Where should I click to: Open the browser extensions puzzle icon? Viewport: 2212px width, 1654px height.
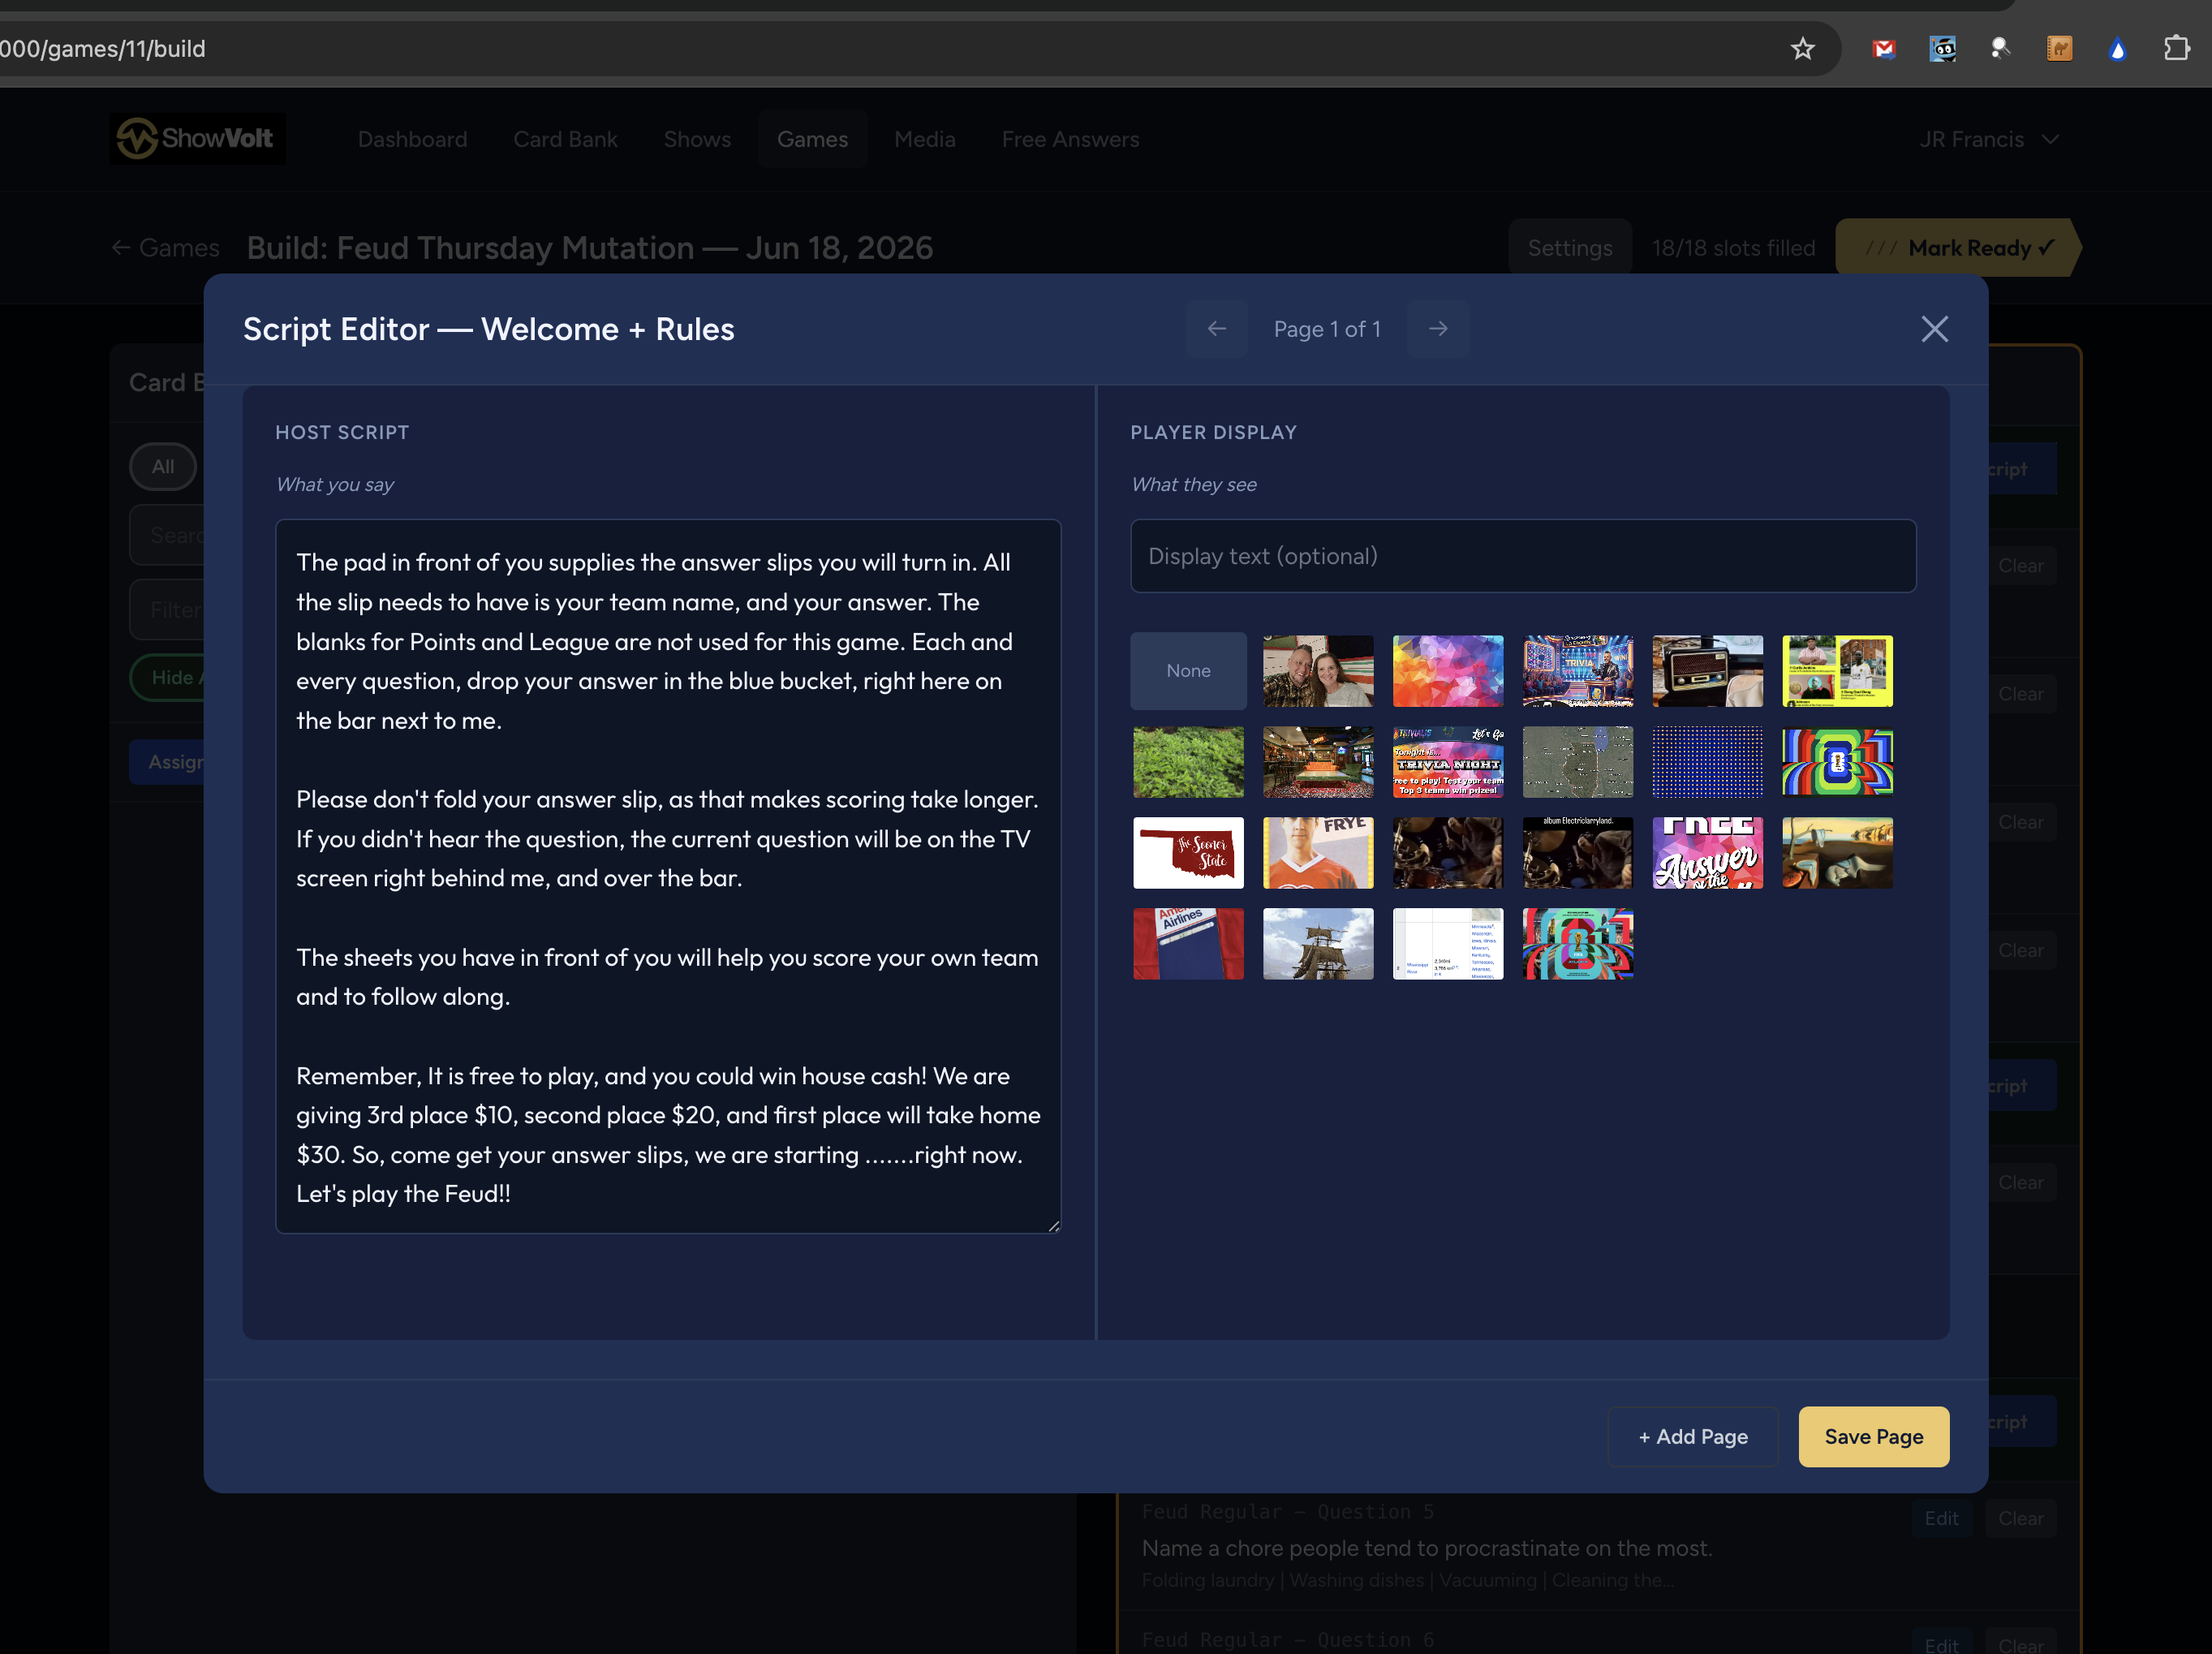point(2176,49)
